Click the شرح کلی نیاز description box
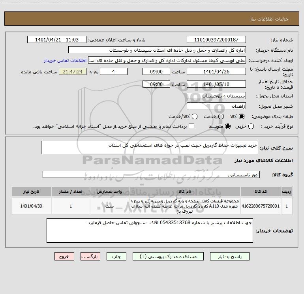 pos(150,148)
